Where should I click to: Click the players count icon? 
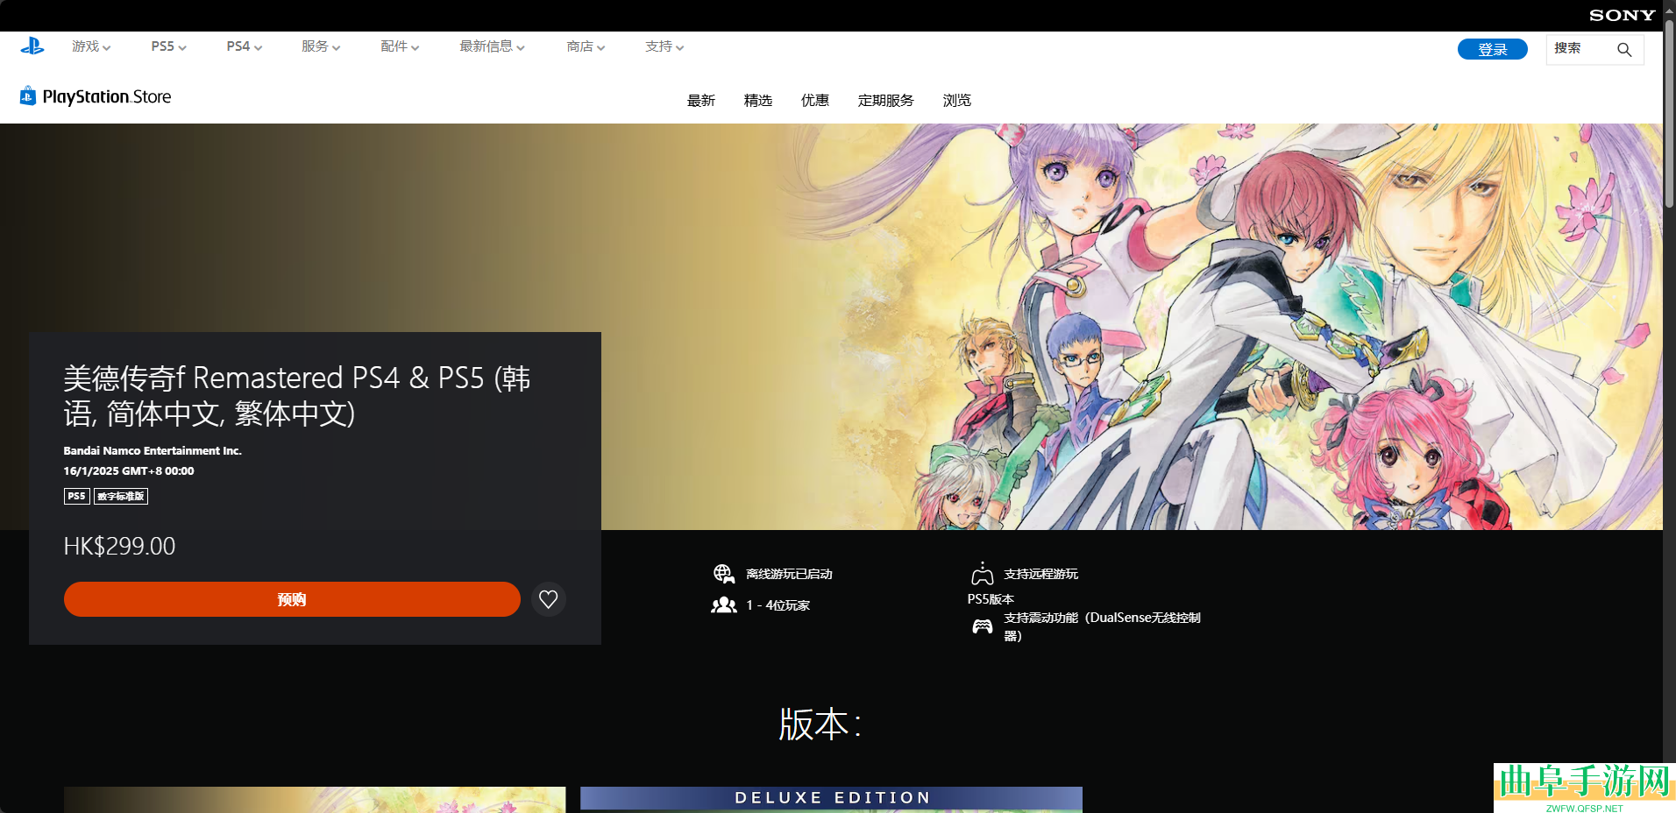point(724,605)
